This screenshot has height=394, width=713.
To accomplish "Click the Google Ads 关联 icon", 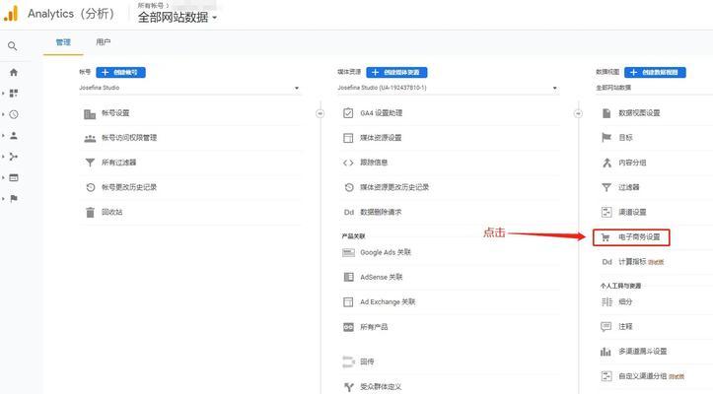I will point(348,253).
